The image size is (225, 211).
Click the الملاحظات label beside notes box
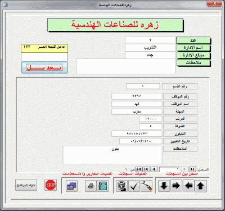click(x=180, y=149)
